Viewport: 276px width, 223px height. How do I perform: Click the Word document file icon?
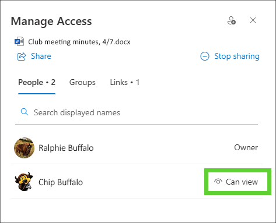pyautogui.click(x=19, y=41)
